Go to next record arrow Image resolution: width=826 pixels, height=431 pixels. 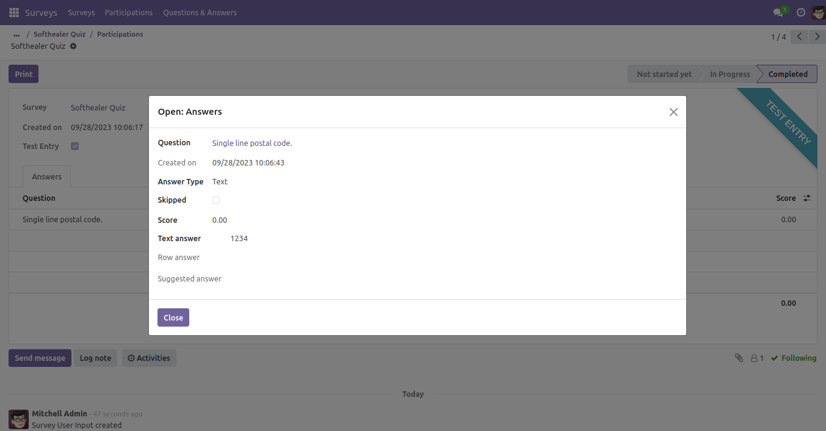817,37
